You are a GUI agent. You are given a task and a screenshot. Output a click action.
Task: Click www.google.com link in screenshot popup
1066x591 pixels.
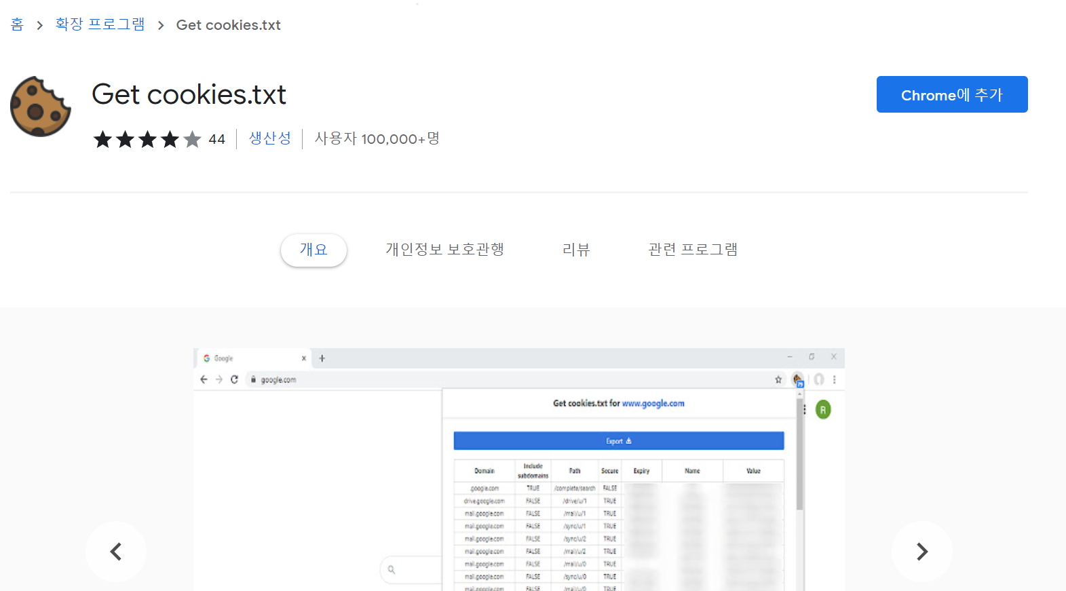tap(653, 403)
